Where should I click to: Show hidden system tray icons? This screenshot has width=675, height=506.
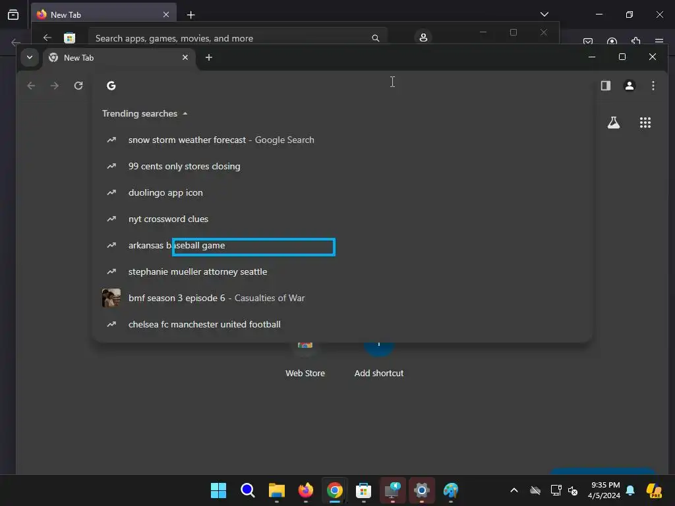click(x=514, y=490)
